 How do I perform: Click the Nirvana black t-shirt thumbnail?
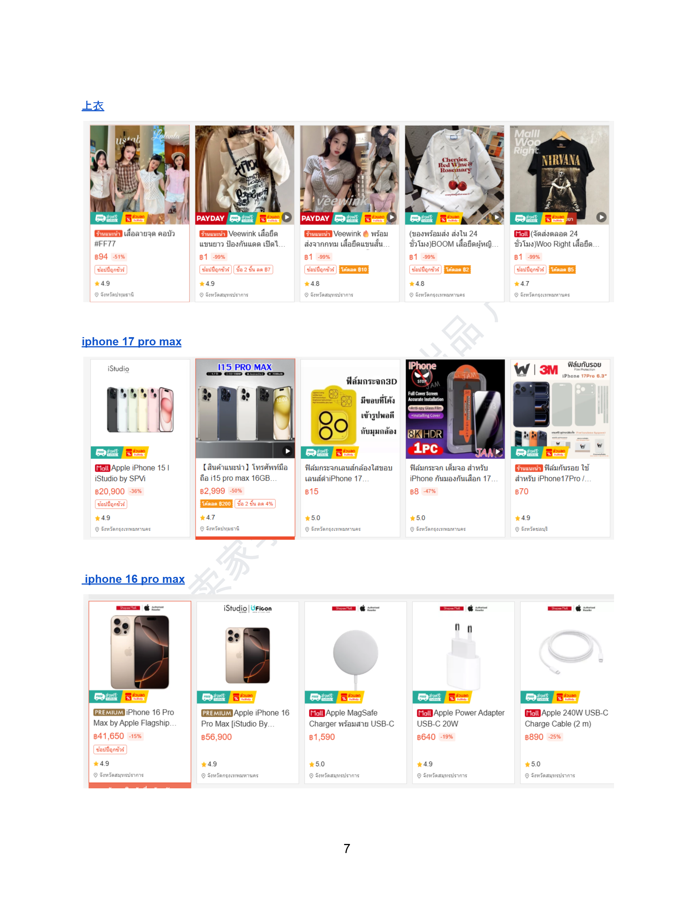click(559, 175)
